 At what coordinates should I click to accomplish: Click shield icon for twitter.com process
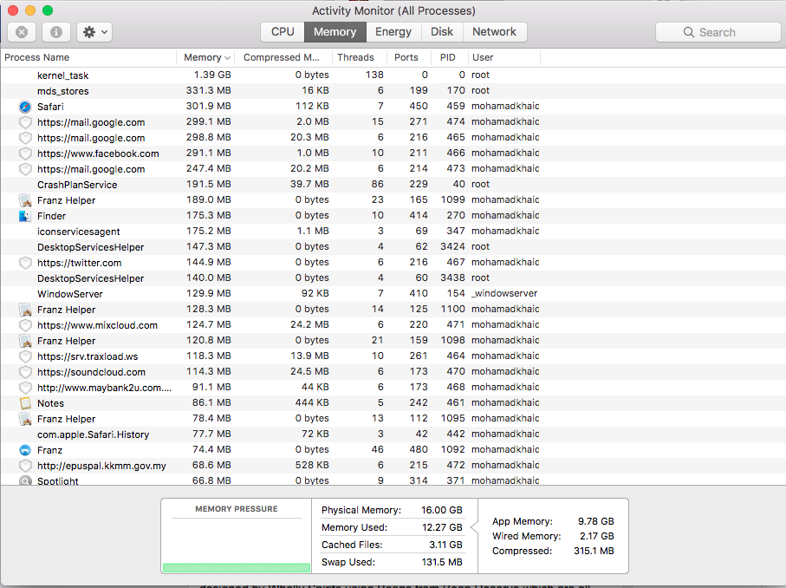pyautogui.click(x=25, y=263)
